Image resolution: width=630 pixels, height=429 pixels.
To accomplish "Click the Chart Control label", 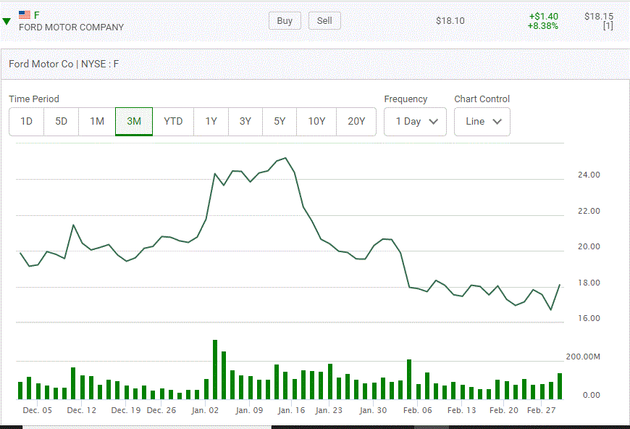I will [x=482, y=99].
